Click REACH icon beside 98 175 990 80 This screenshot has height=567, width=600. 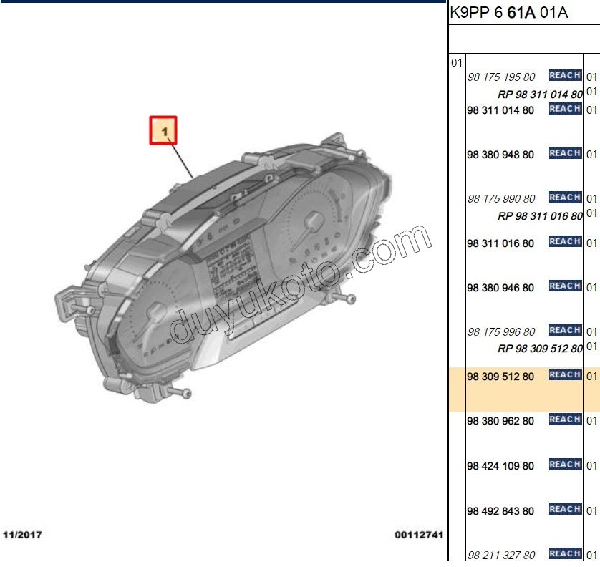pyautogui.click(x=564, y=198)
